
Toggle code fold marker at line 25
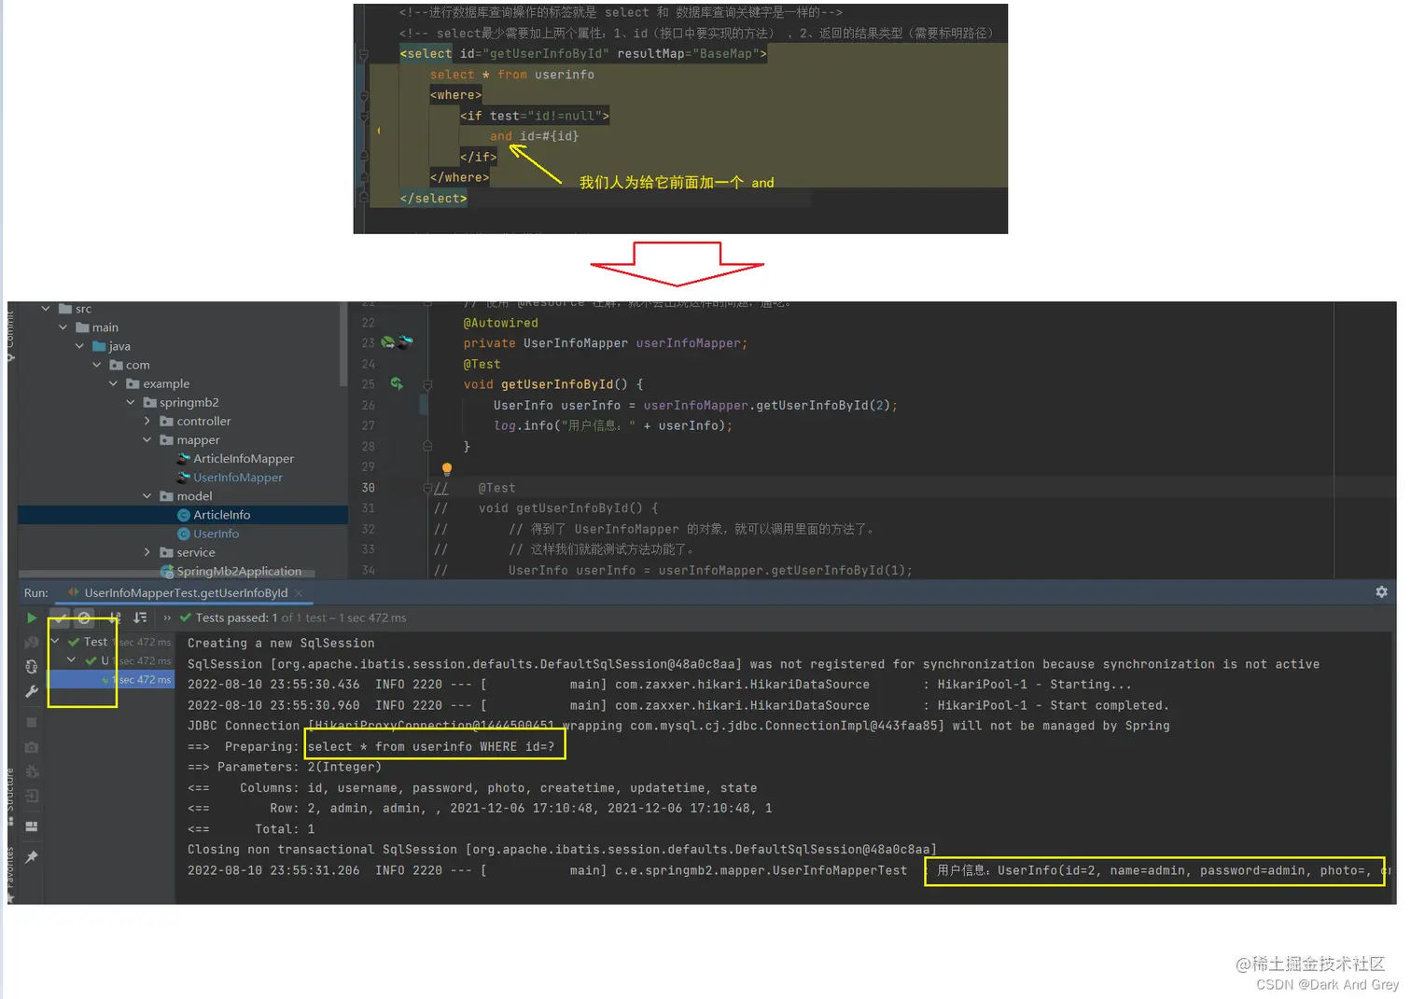tap(427, 384)
